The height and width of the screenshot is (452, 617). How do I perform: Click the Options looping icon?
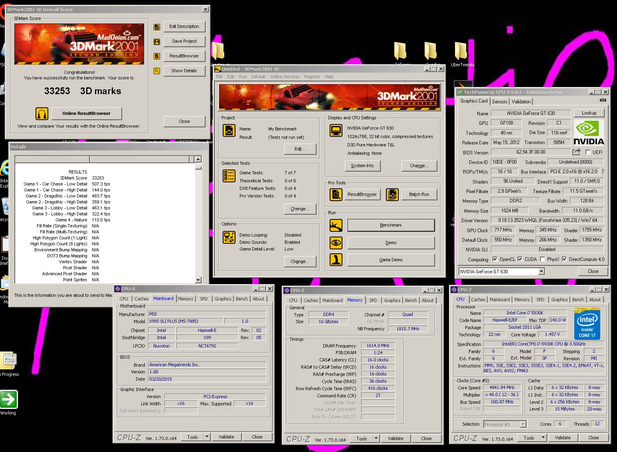229,237
